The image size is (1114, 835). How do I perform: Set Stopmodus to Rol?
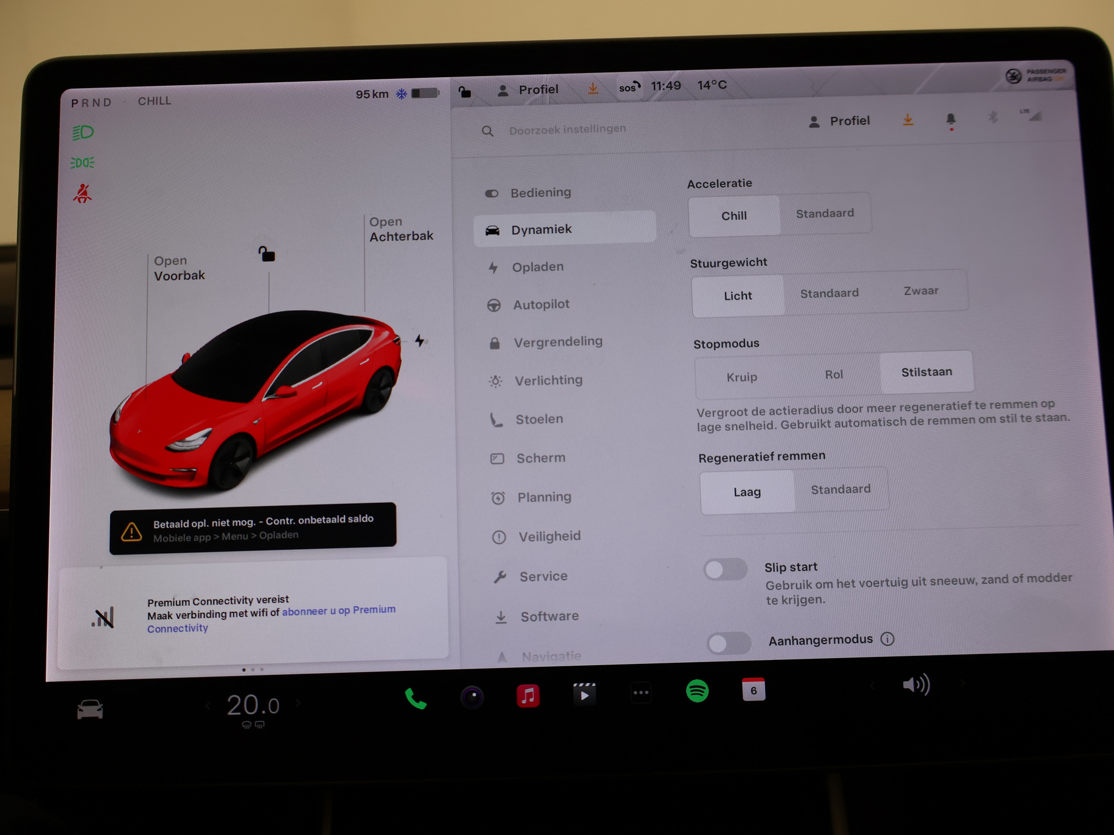tap(834, 375)
